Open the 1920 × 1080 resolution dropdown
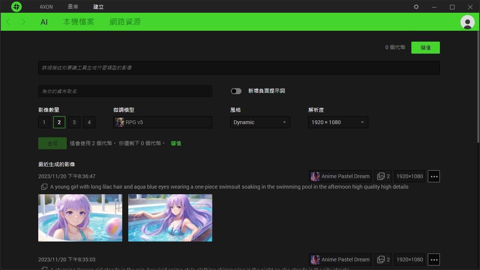Screen dimensions: 480x270 click(x=337, y=122)
